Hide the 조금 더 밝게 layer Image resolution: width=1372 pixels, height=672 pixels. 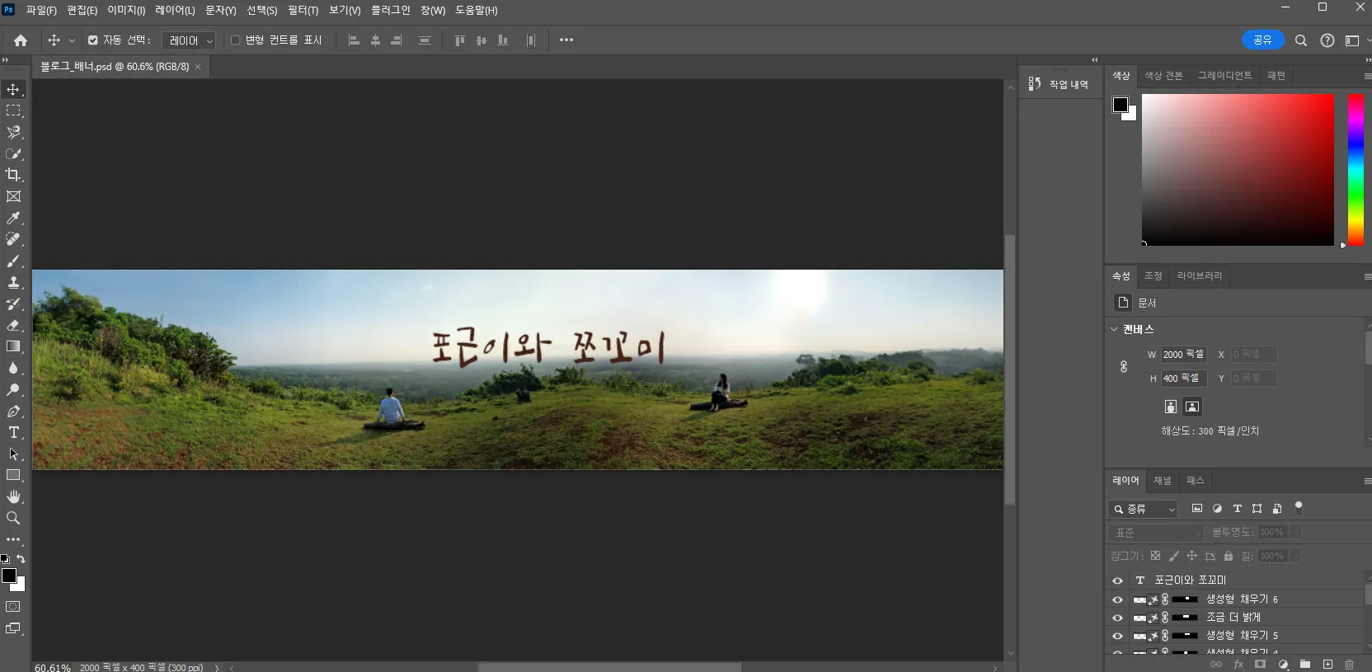point(1117,618)
